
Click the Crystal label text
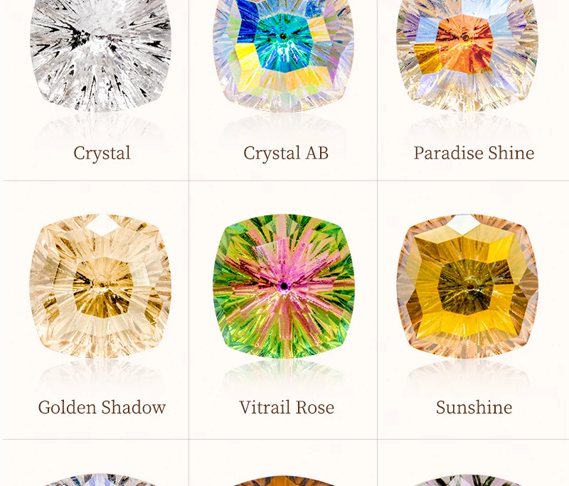tap(102, 153)
